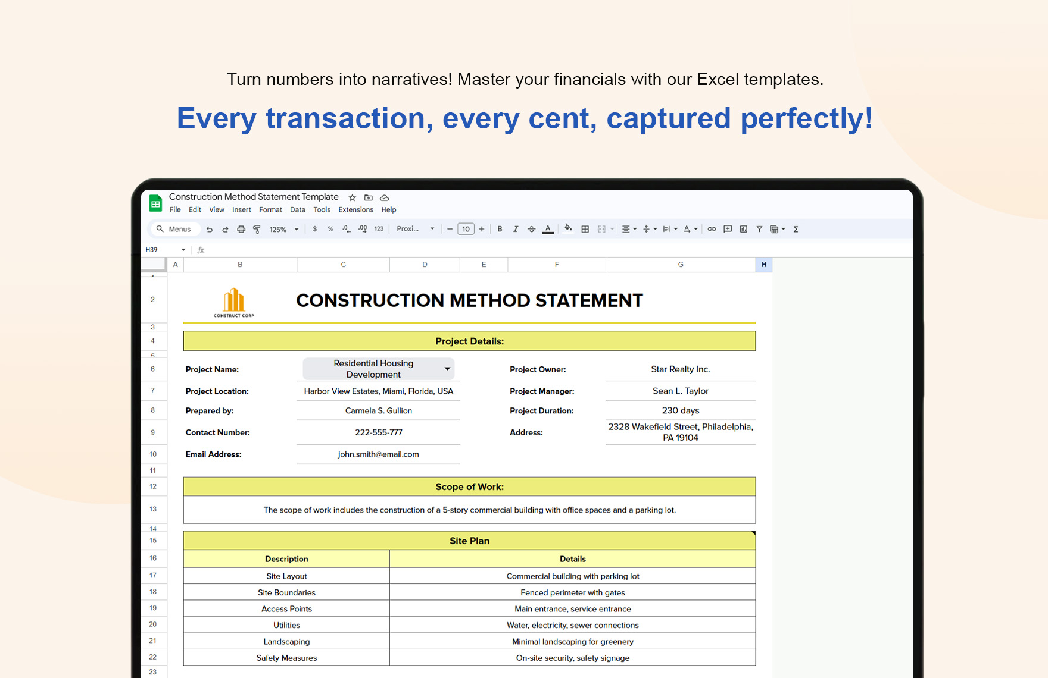
Task: Toggle bold formatting
Action: click(500, 229)
